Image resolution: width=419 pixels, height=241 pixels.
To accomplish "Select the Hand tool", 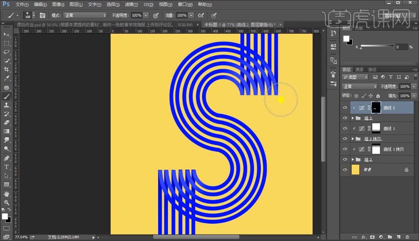I will pos(6,194).
